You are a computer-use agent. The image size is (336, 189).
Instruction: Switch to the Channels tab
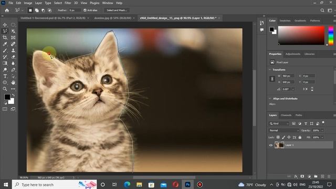(x=286, y=115)
